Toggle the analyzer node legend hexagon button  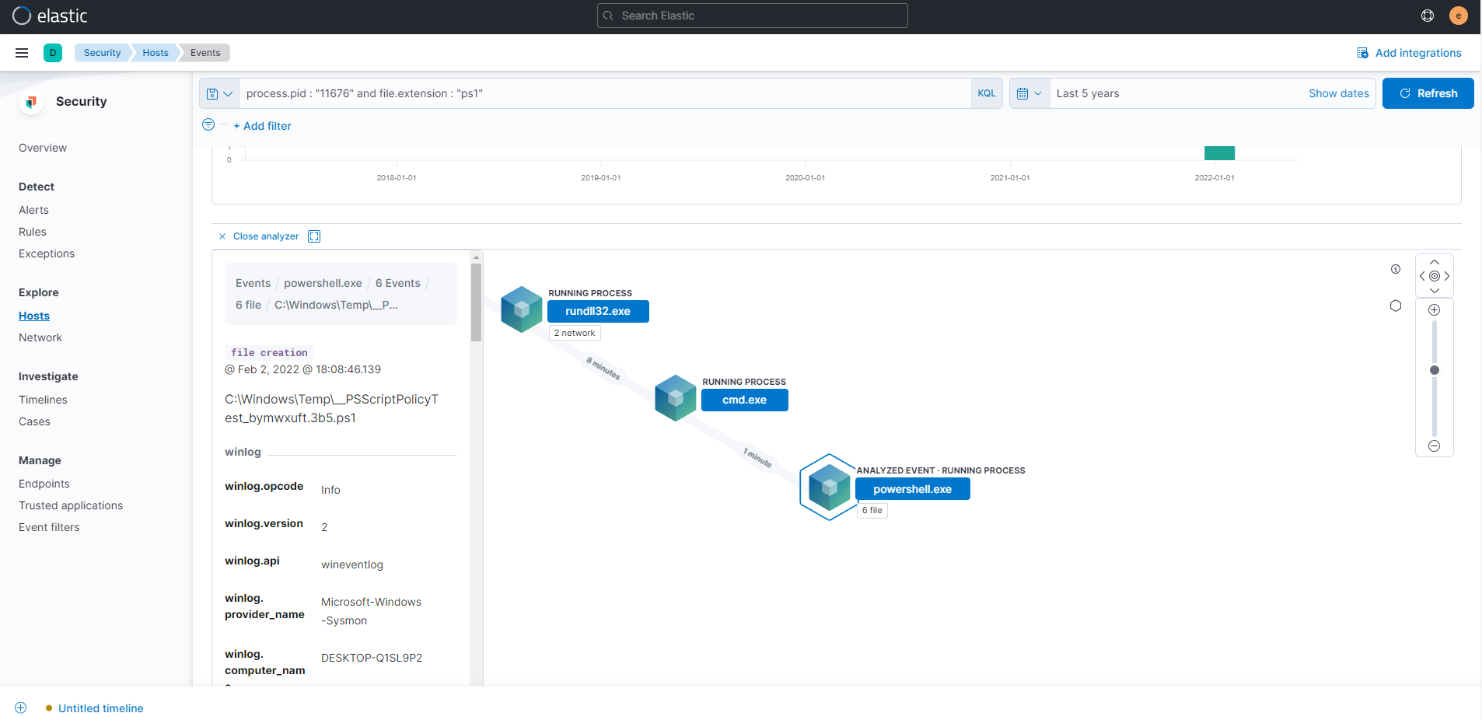click(x=1396, y=306)
